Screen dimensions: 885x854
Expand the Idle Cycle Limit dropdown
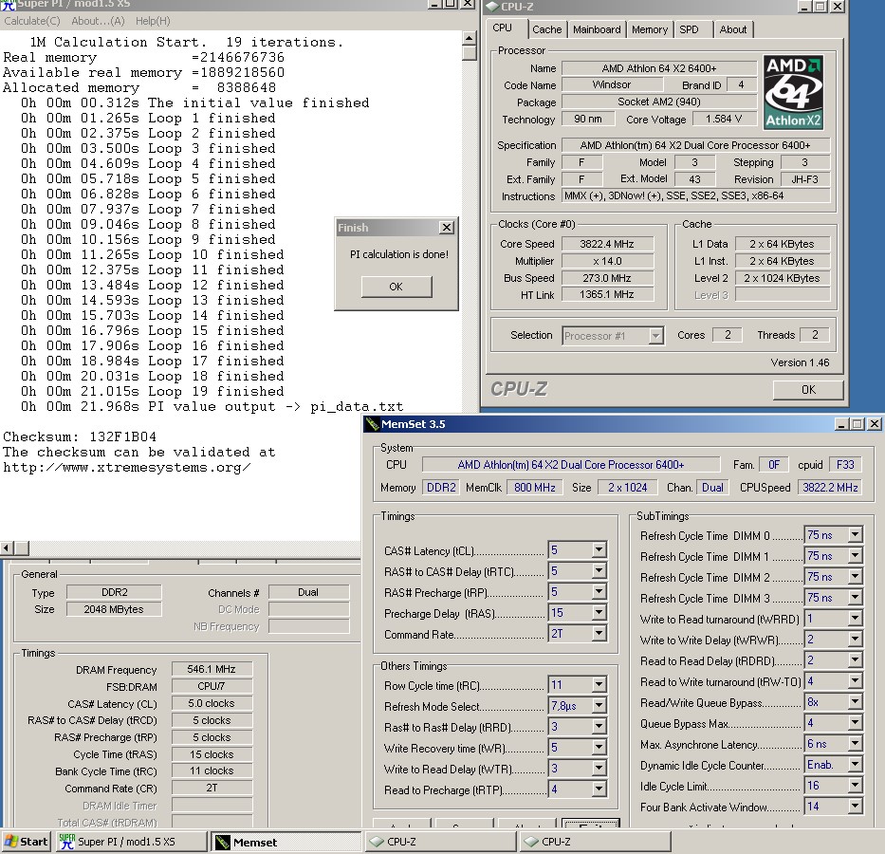[855, 785]
